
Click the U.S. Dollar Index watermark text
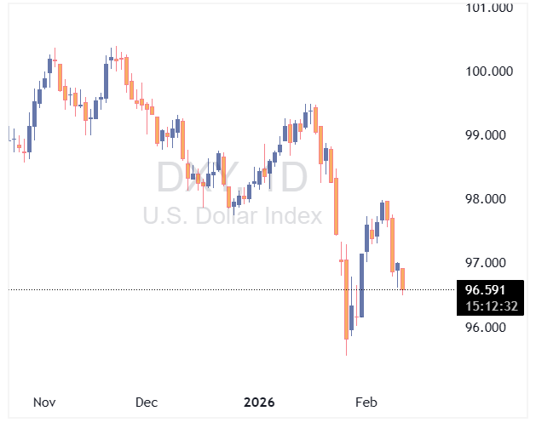[232, 216]
